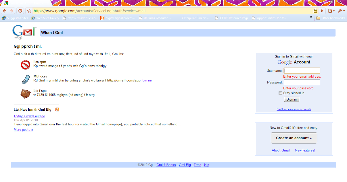
Task: Click the Enter your email address error text
Action: 302,77
